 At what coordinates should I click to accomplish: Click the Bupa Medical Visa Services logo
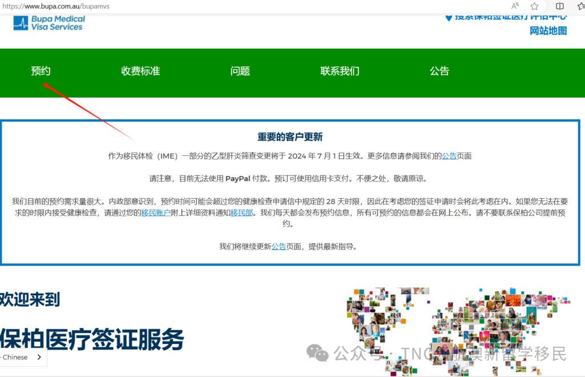coord(49,23)
